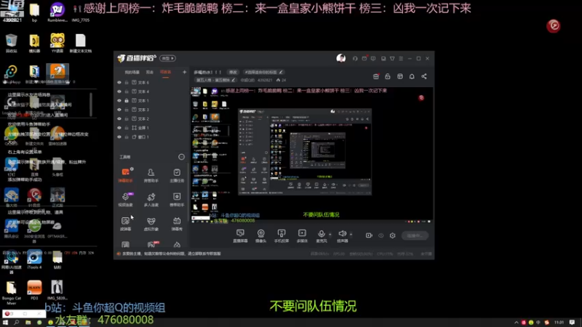Open the 弹幕助手 danmaku assistant tool
582x327 pixels.
(x=125, y=175)
